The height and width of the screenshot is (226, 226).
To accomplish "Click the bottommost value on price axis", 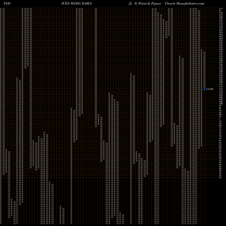I will [x=220, y=178].
